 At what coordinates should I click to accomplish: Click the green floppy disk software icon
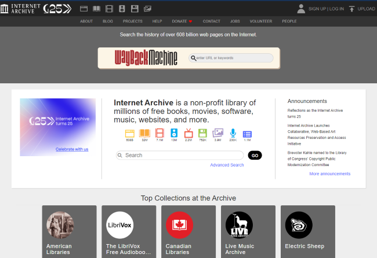click(x=203, y=134)
